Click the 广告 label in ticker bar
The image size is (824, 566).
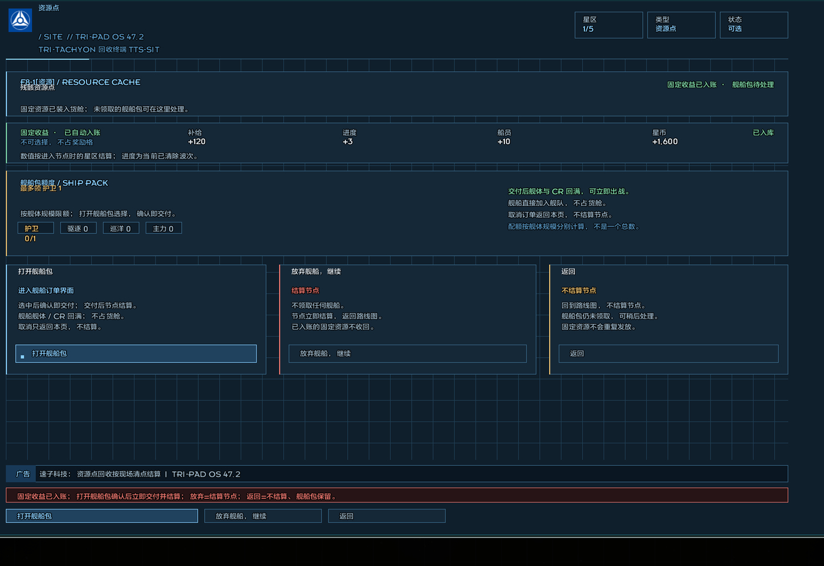23,474
